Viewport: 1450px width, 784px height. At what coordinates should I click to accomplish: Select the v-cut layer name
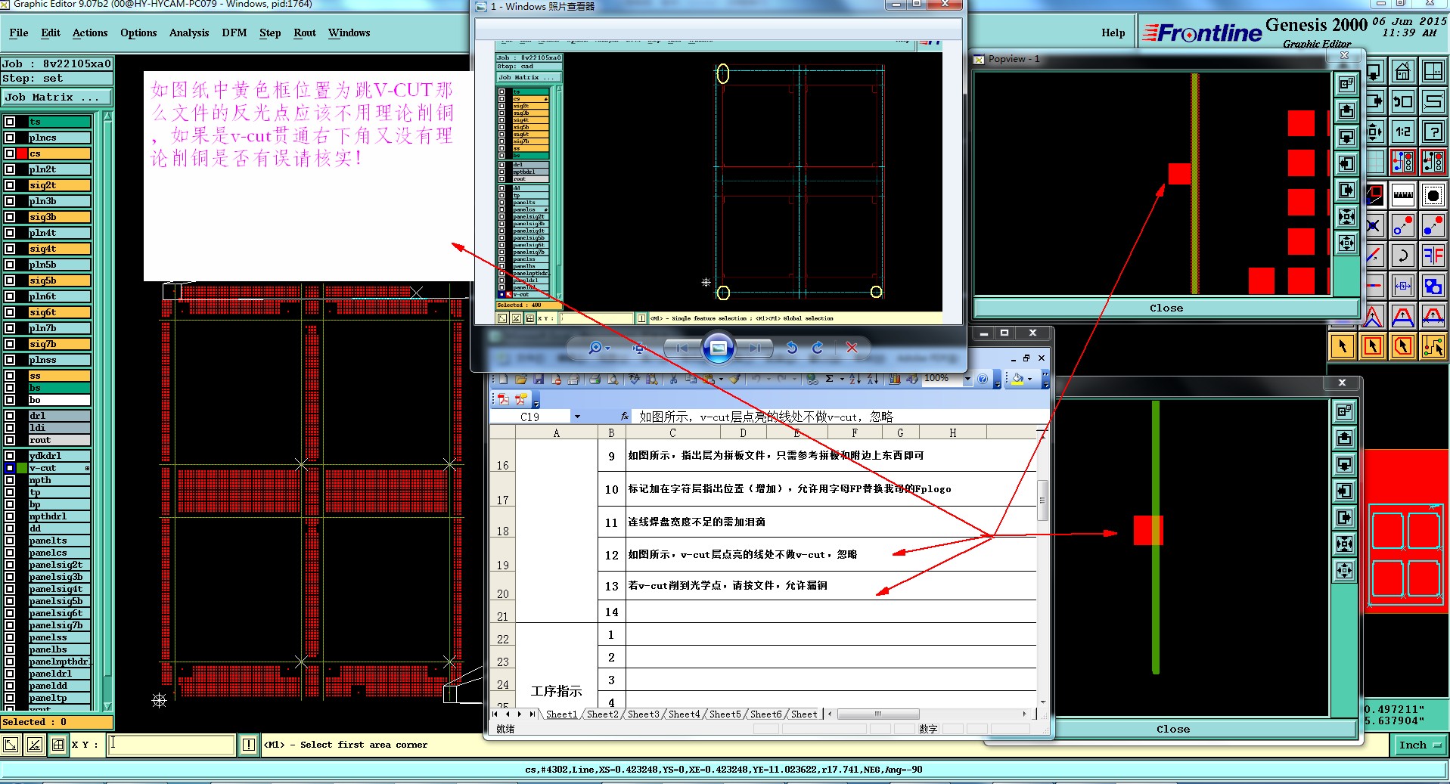pyautogui.click(x=59, y=468)
